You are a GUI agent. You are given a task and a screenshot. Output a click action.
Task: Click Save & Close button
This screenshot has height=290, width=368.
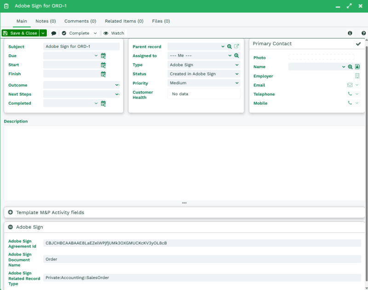pyautogui.click(x=20, y=33)
